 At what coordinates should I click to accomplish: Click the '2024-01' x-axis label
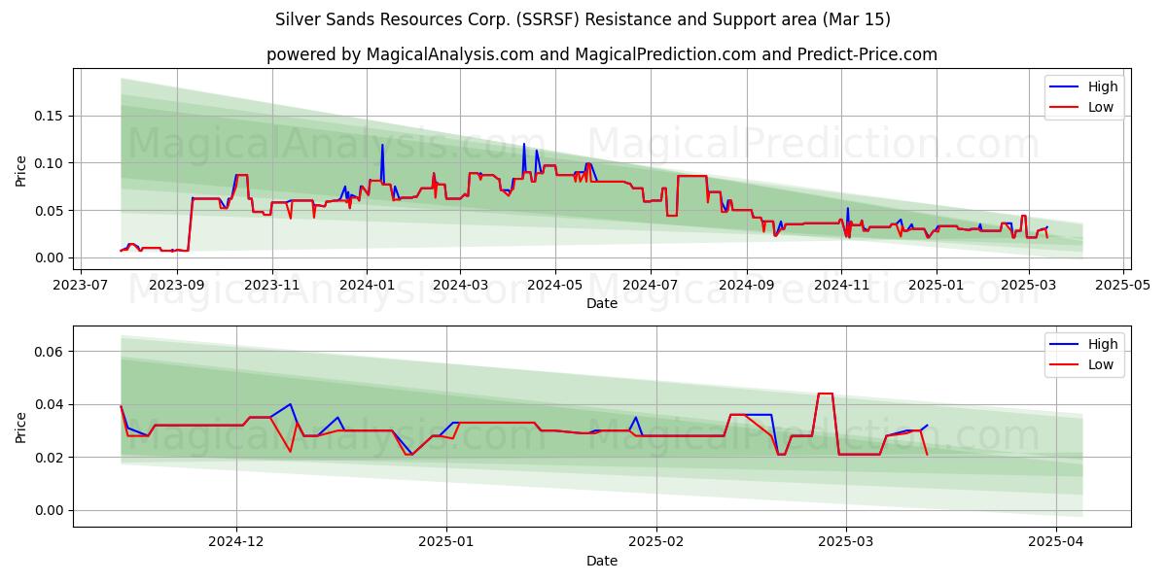coord(367,287)
